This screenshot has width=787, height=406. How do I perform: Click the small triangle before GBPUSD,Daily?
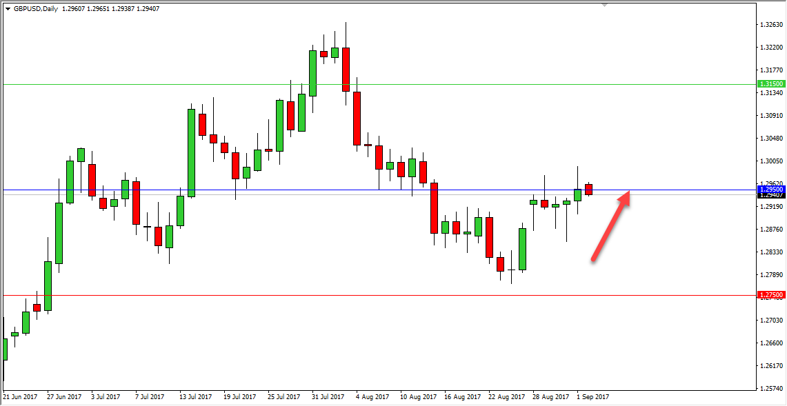point(8,9)
